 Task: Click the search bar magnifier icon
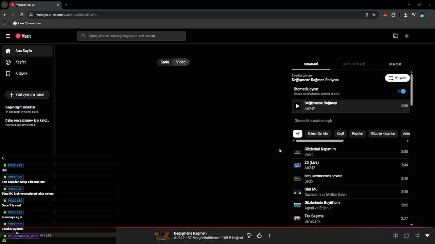click(83, 36)
